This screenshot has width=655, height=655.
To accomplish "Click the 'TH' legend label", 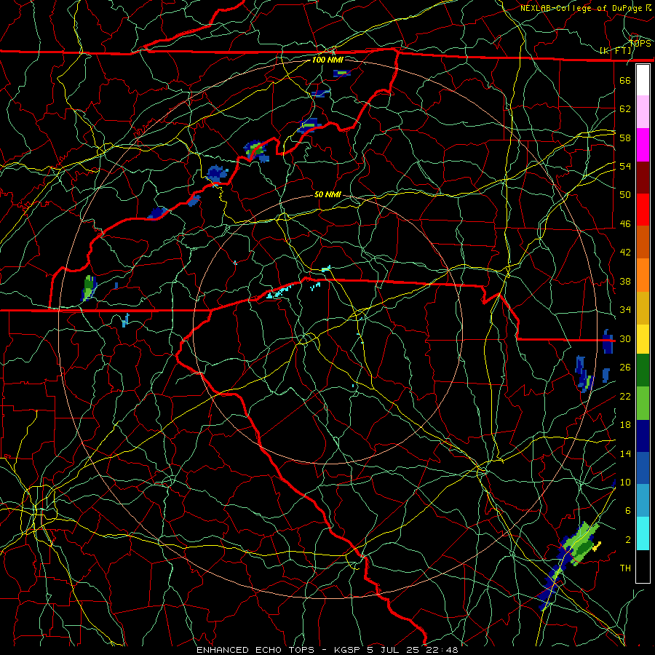I will pyautogui.click(x=625, y=568).
